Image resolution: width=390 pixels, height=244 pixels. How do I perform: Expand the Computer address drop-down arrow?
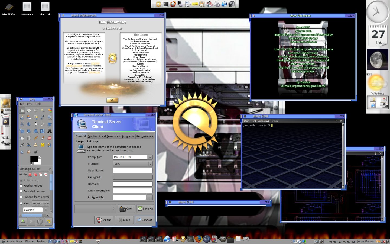point(150,157)
